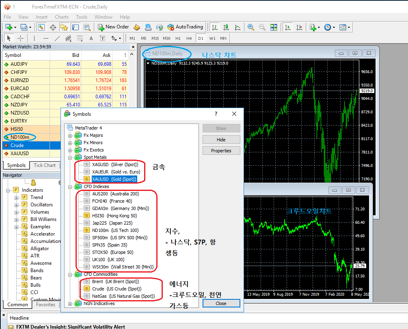Close the Market Watch panel

[x=133, y=47]
